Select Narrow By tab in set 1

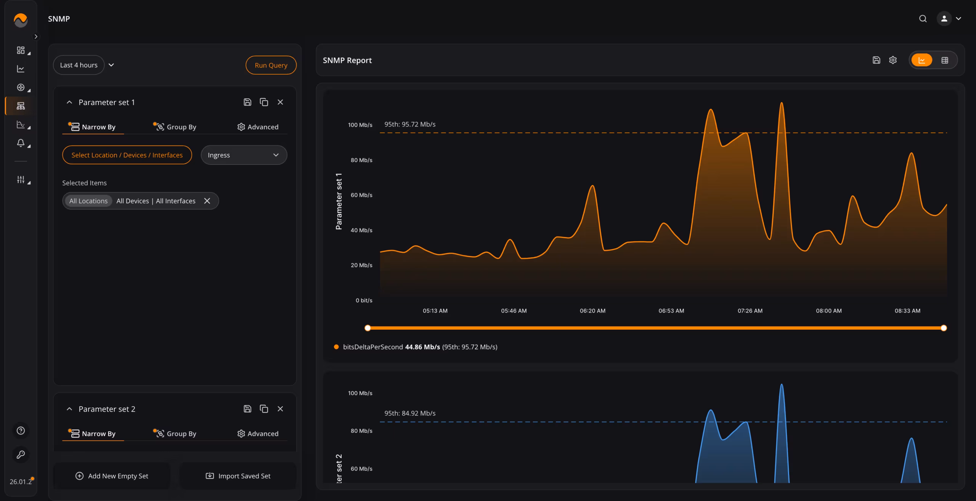pos(93,127)
